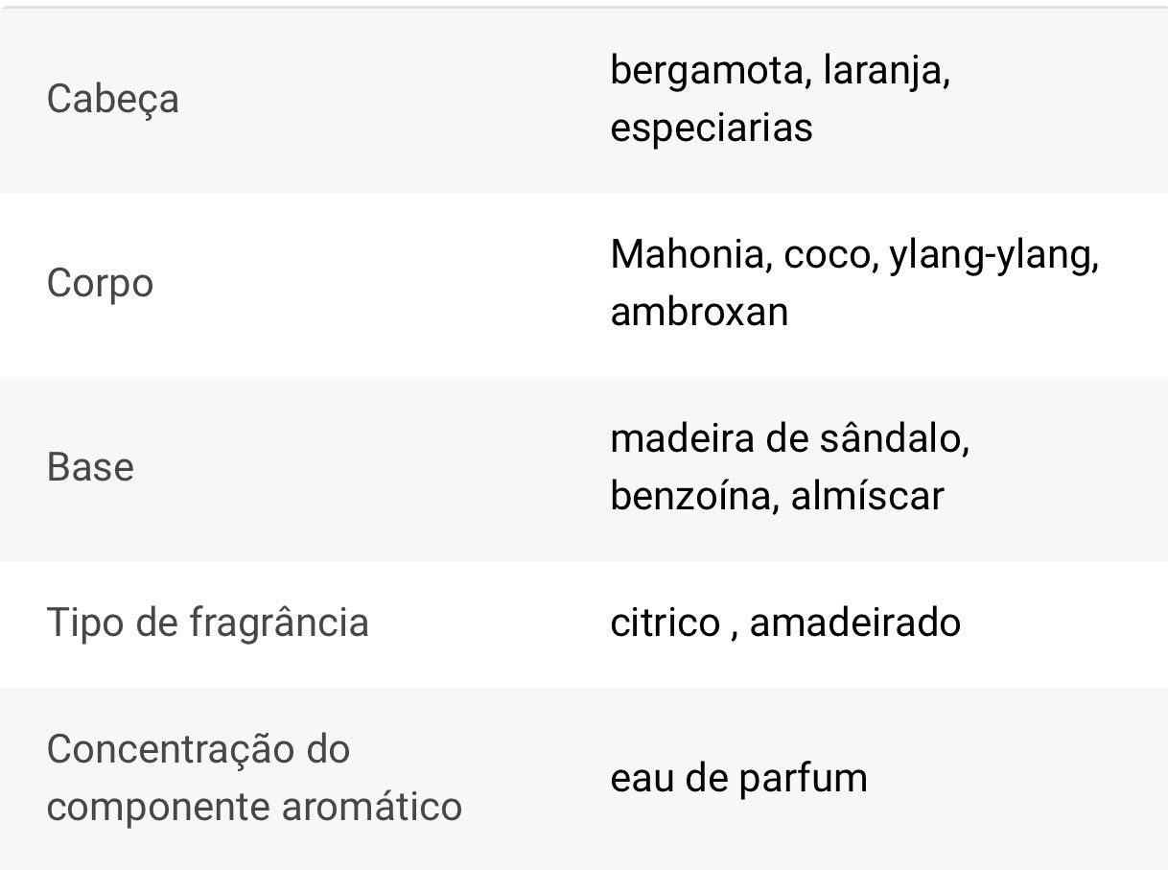Click the Concentração do label line
Image resolution: width=1168 pixels, height=870 pixels.
(199, 749)
